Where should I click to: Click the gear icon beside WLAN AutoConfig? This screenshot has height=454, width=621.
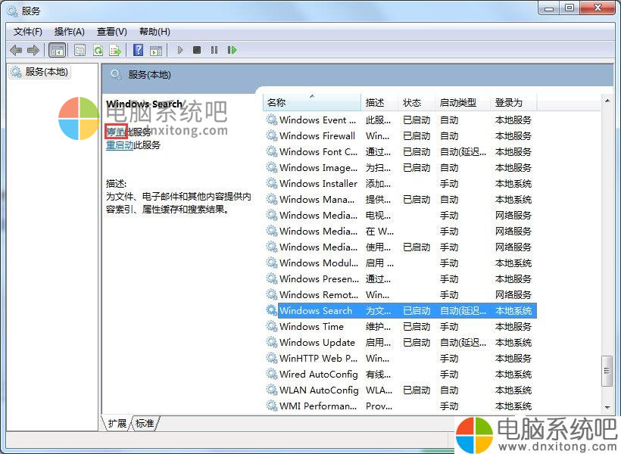point(272,390)
